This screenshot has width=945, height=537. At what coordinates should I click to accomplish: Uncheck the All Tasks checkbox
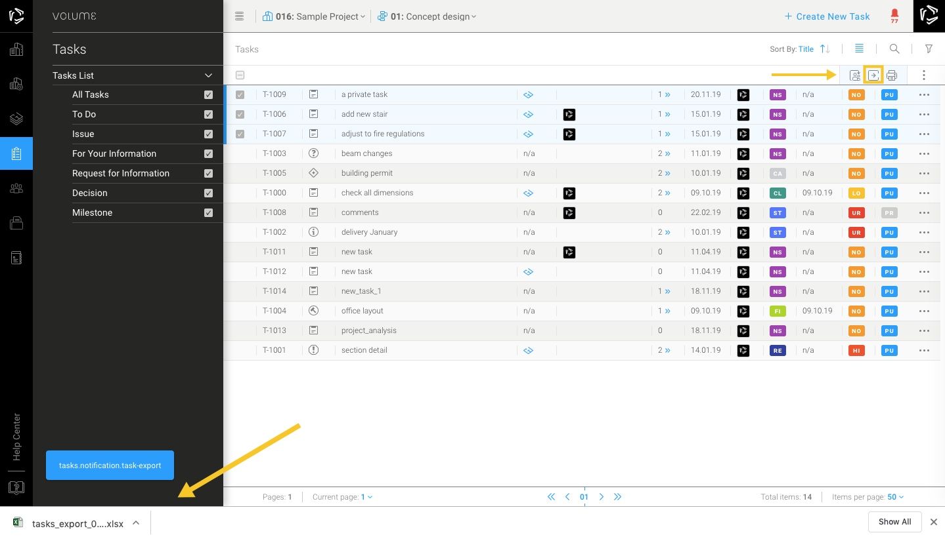208,94
